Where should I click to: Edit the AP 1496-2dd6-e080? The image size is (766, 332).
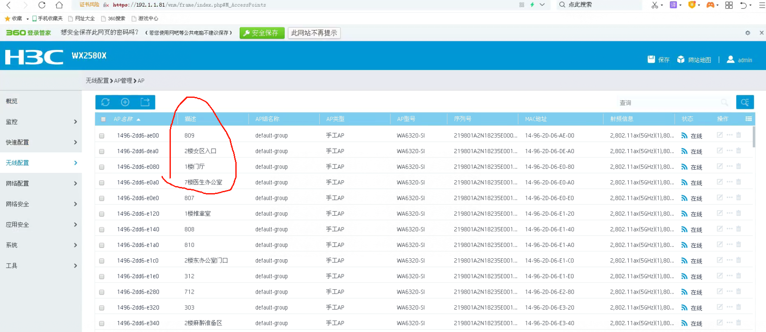[x=720, y=166]
